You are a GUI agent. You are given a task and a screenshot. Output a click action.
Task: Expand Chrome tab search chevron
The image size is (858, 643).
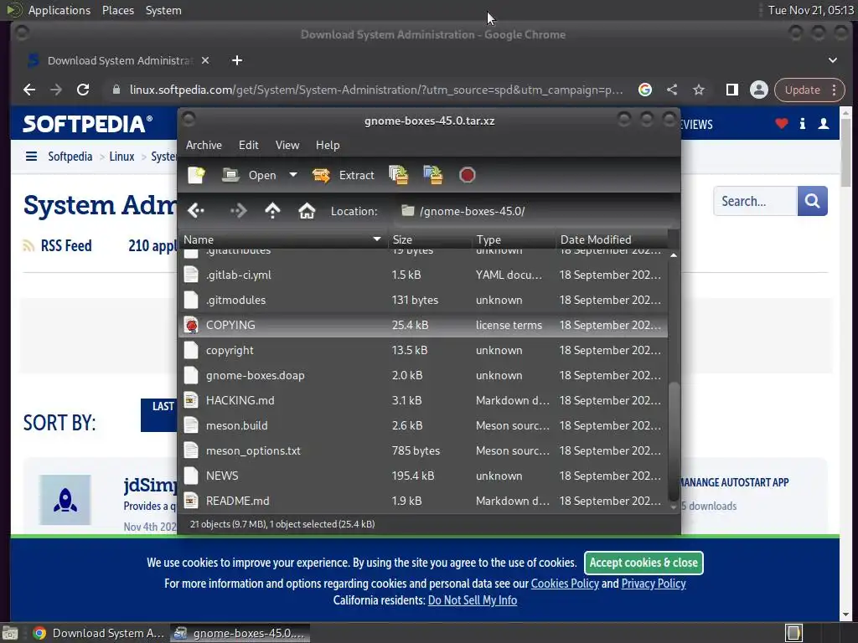(833, 60)
